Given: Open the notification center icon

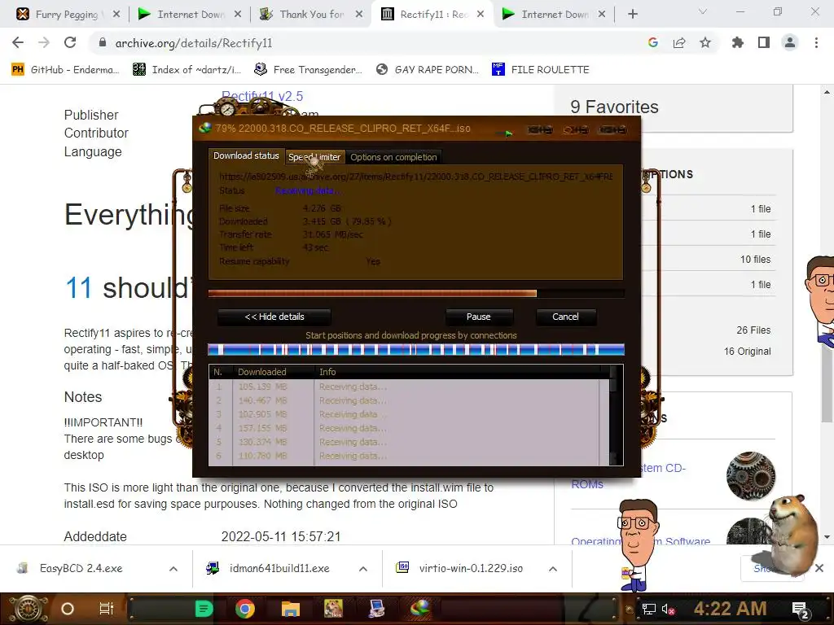Looking at the screenshot, I should 801,610.
